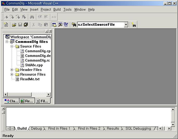Image resolution: width=178 pixels, height=139 pixels.
Task: Select the Workspace 'CommonDlg' root item
Action: coord(30,37)
